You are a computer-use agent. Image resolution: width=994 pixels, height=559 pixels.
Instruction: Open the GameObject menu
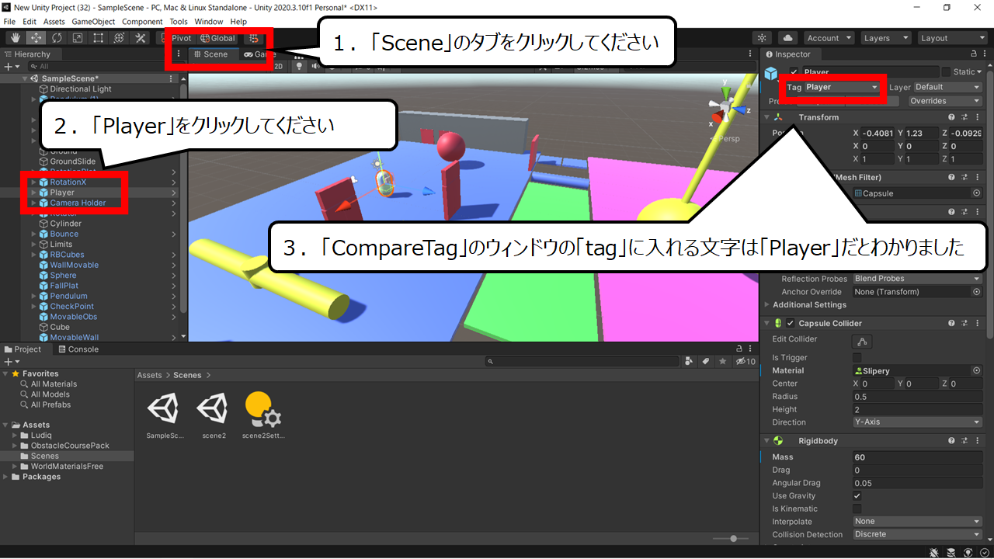tap(92, 22)
